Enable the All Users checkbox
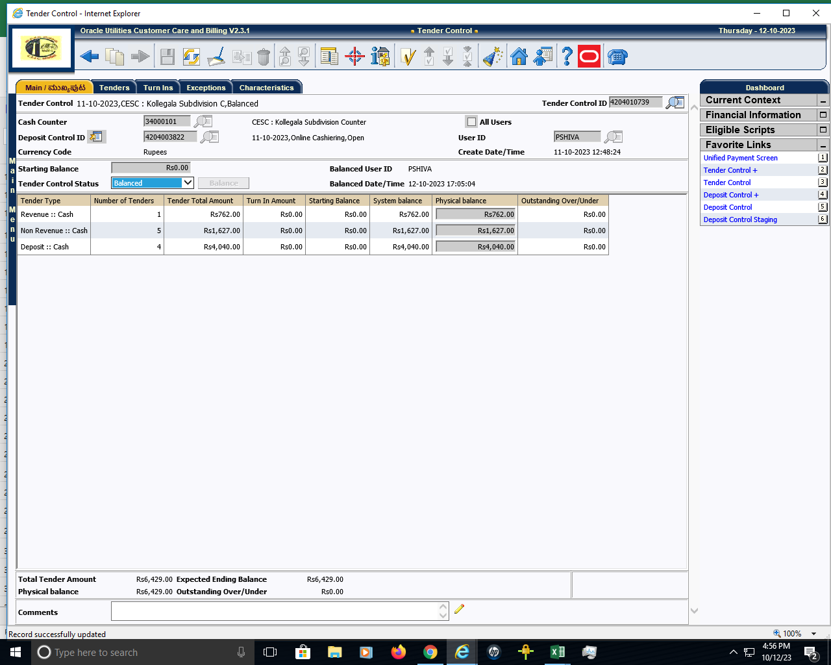The image size is (831, 665). [471, 122]
